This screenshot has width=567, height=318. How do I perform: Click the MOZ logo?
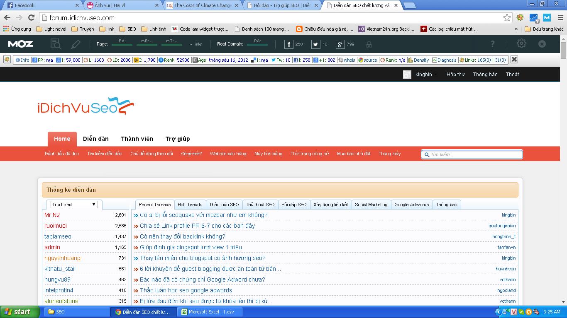pos(21,44)
